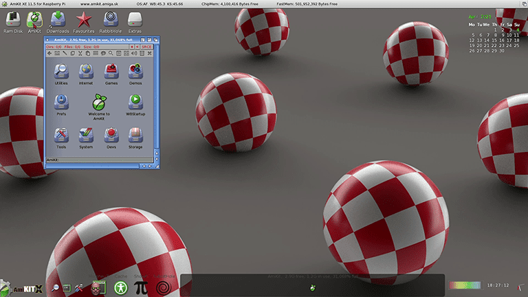The width and height of the screenshot is (528, 297).
Task: Click the AmiKit X logo in dock
Action: [22, 288]
